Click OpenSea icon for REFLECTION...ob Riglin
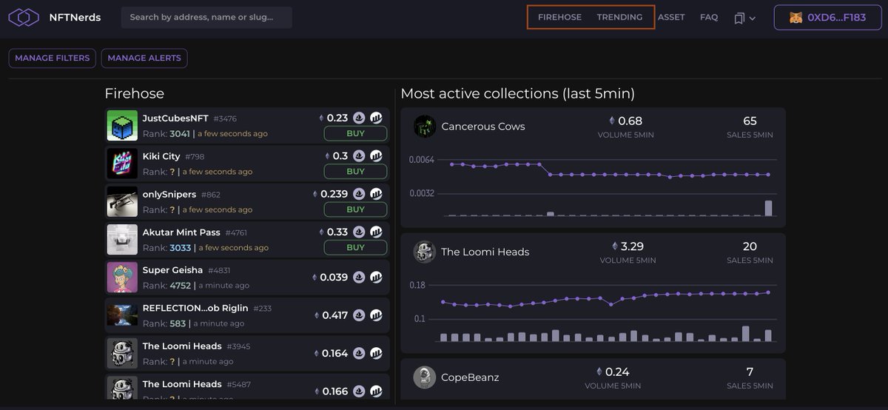The image size is (888, 410). coord(359,315)
